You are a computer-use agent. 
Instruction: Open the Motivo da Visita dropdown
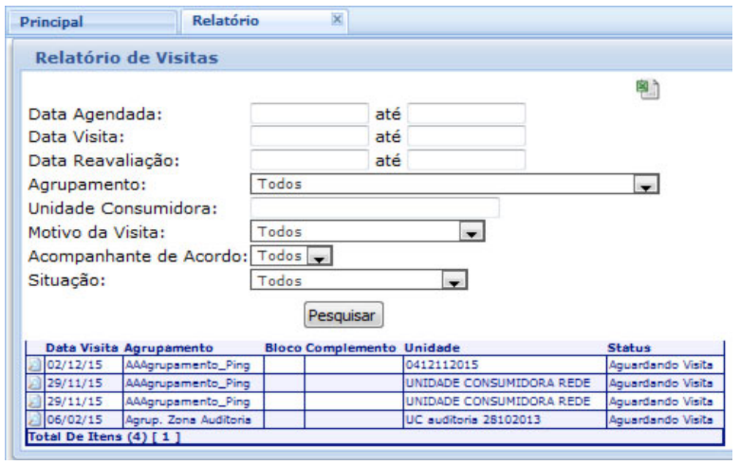click(x=469, y=233)
